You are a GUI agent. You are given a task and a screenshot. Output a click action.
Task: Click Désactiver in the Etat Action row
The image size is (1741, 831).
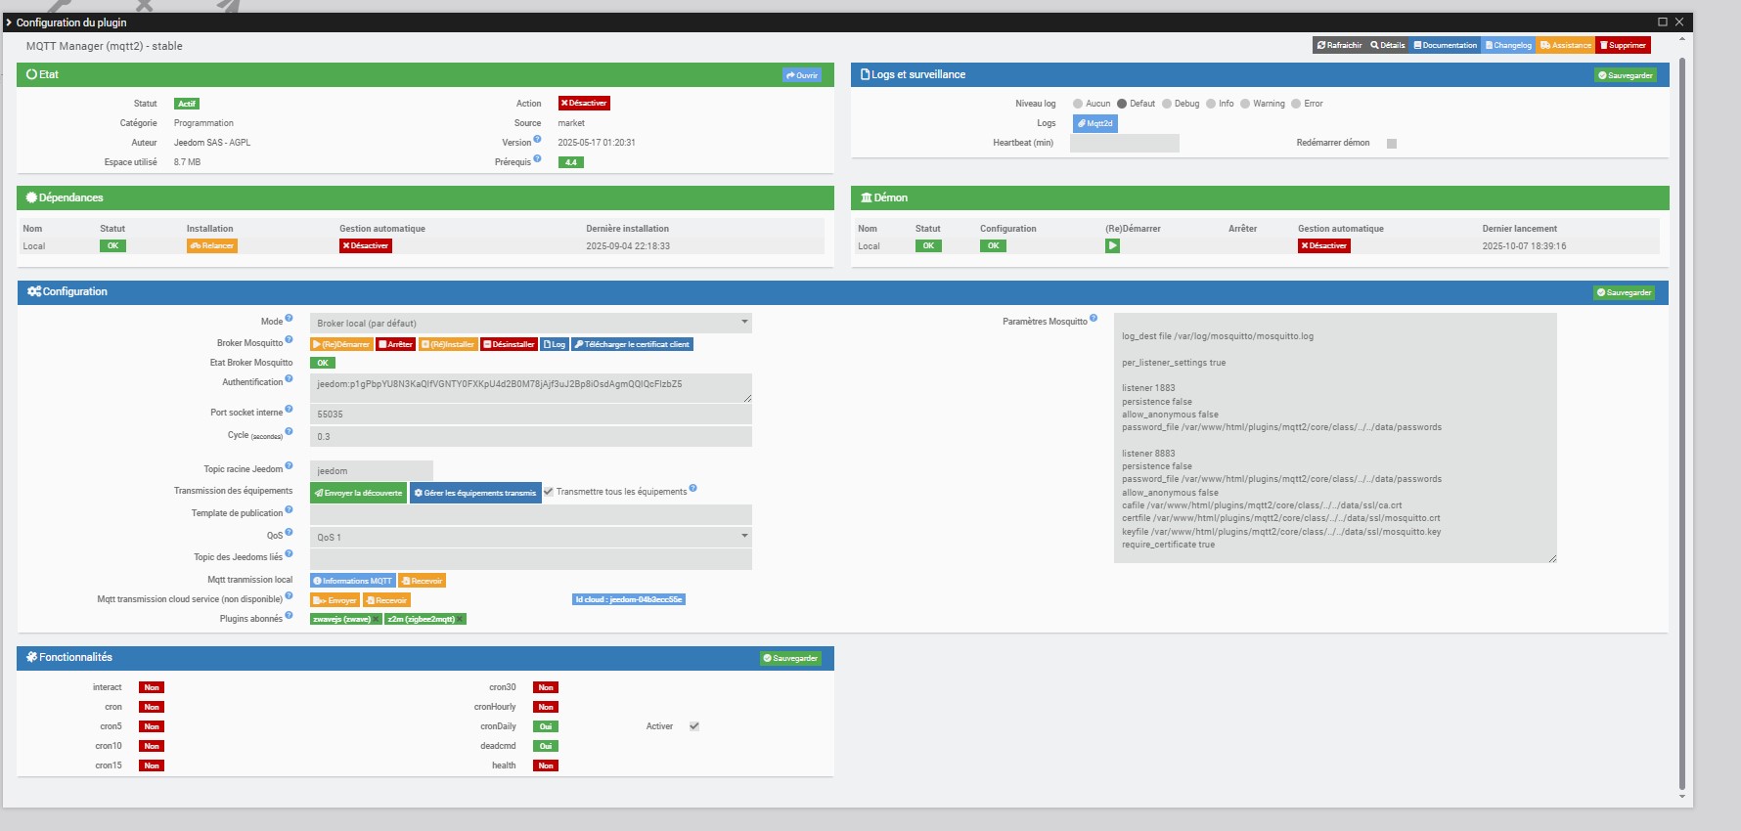[584, 103]
